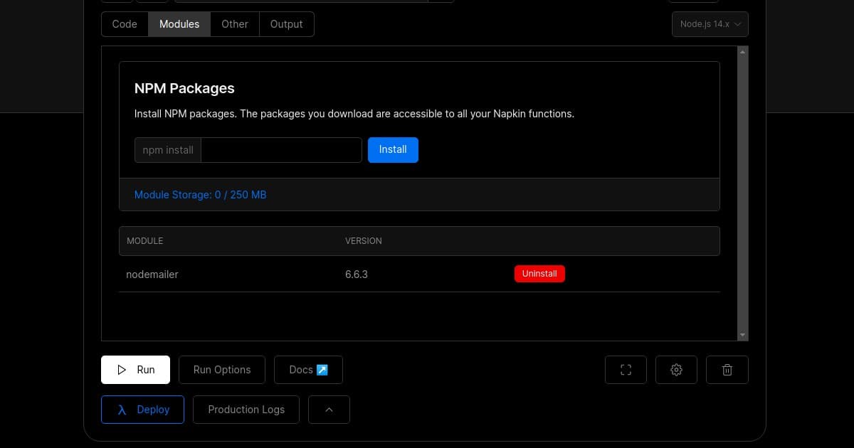Click the trash can delete icon
Screen dimensions: 854x448
(727, 369)
